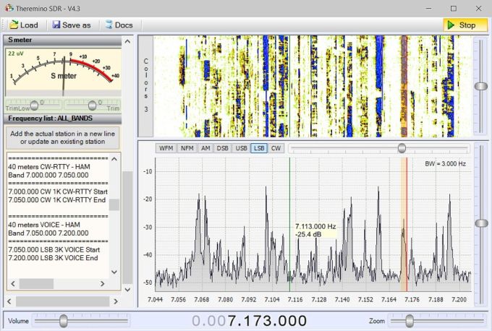
Task: Click the Save as floppy disk icon
Action: 56,25
